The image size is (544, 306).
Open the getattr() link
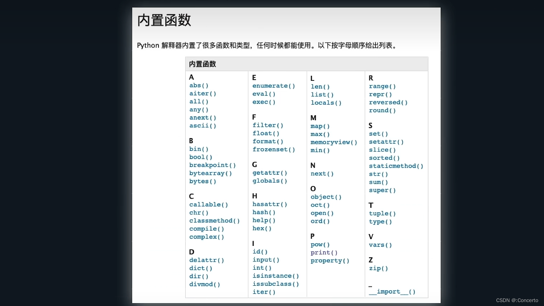click(270, 173)
